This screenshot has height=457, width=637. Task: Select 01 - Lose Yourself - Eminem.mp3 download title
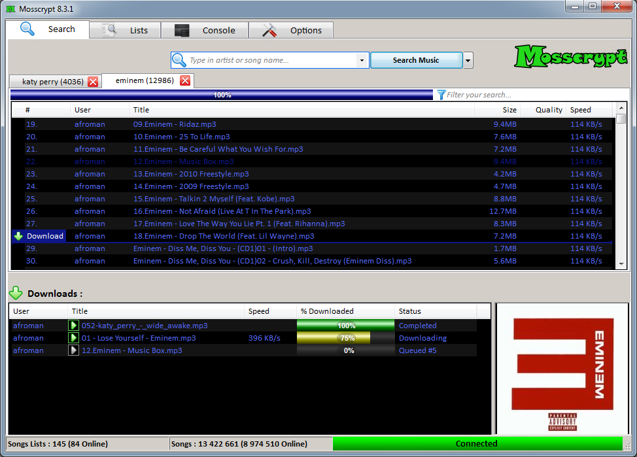(139, 338)
